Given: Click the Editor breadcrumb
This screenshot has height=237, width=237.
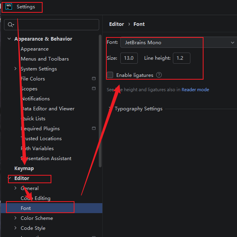Looking at the screenshot, I should pos(117,24).
